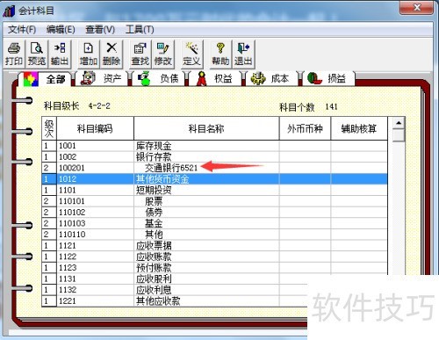
Task: Select account code 1122 应收账款 row
Action: [214, 257]
